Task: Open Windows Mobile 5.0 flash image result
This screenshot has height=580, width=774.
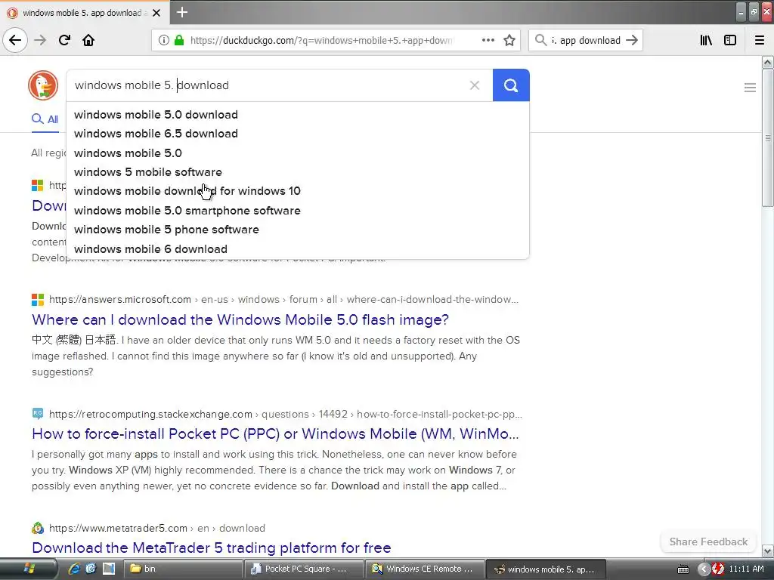Action: (x=240, y=319)
